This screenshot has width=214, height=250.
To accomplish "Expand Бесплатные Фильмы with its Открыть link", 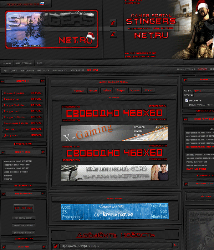I will pos(36,123).
